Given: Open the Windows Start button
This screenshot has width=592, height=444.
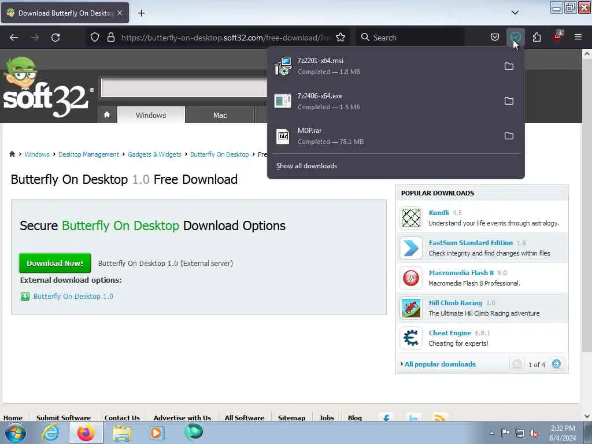Looking at the screenshot, I should (14, 432).
